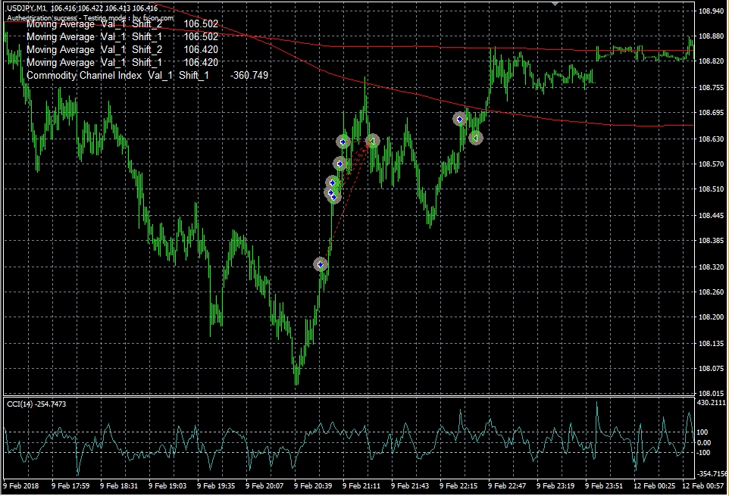Click the 108.940 price axis label
The height and width of the screenshot is (496, 729).
coord(712,11)
